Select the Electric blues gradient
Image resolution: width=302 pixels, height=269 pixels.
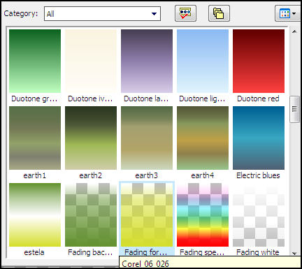[259, 138]
